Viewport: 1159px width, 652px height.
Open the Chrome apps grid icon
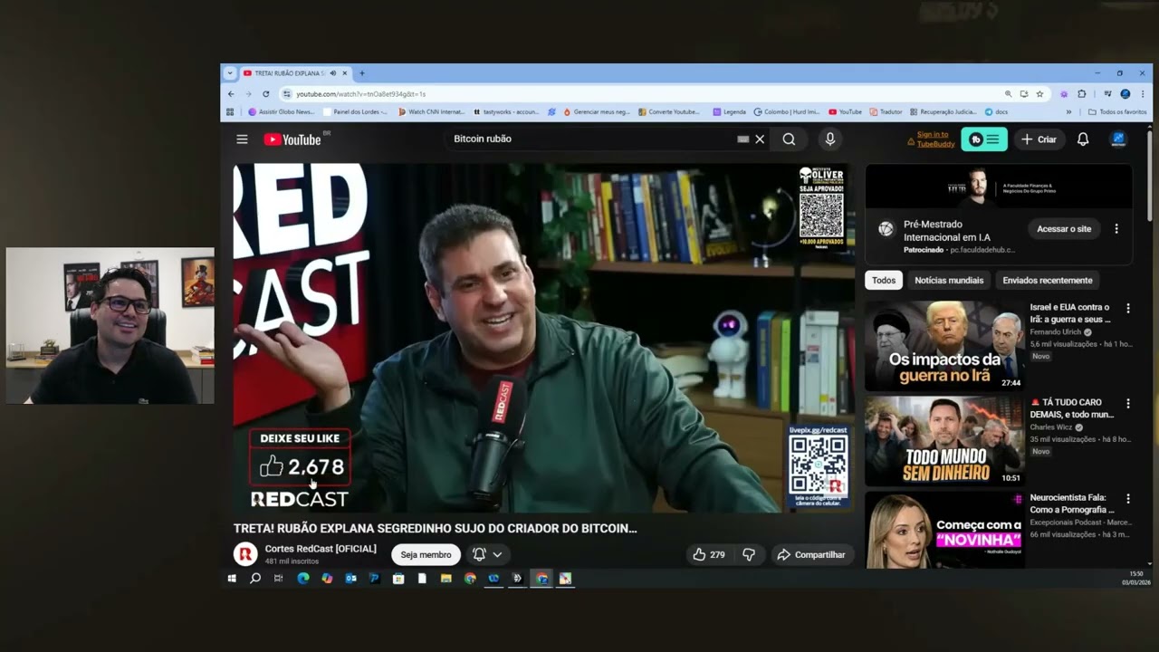(230, 111)
